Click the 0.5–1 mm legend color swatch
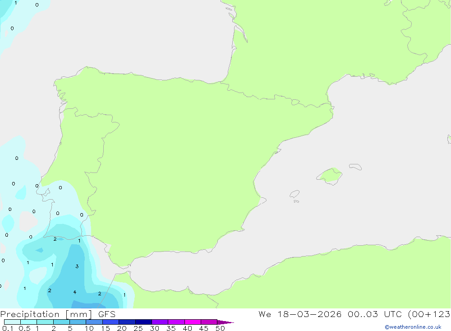 point(28,322)
